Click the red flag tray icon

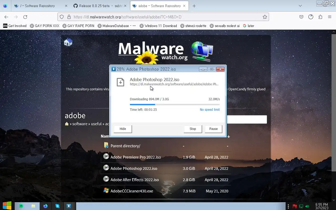pos(295,206)
